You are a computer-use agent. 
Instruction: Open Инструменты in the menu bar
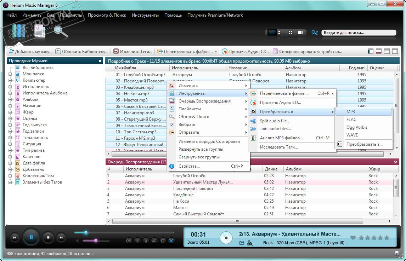pos(145,15)
